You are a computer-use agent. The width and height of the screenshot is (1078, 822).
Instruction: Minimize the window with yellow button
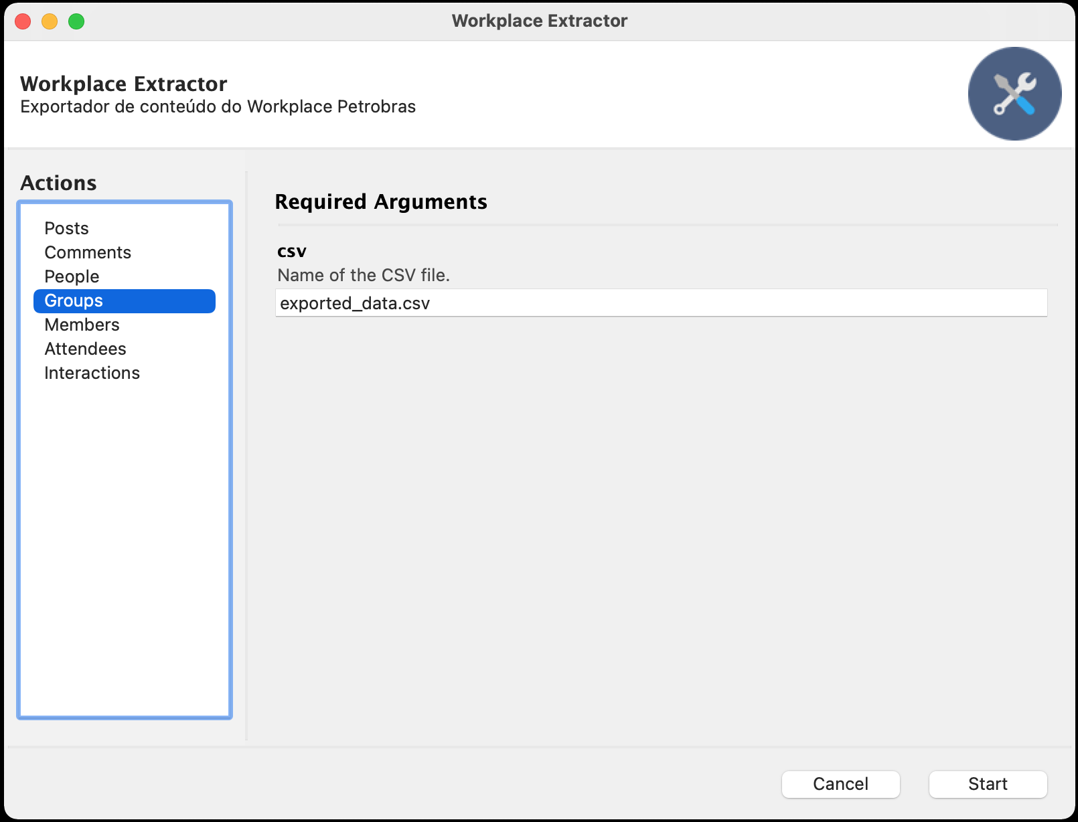click(x=50, y=21)
